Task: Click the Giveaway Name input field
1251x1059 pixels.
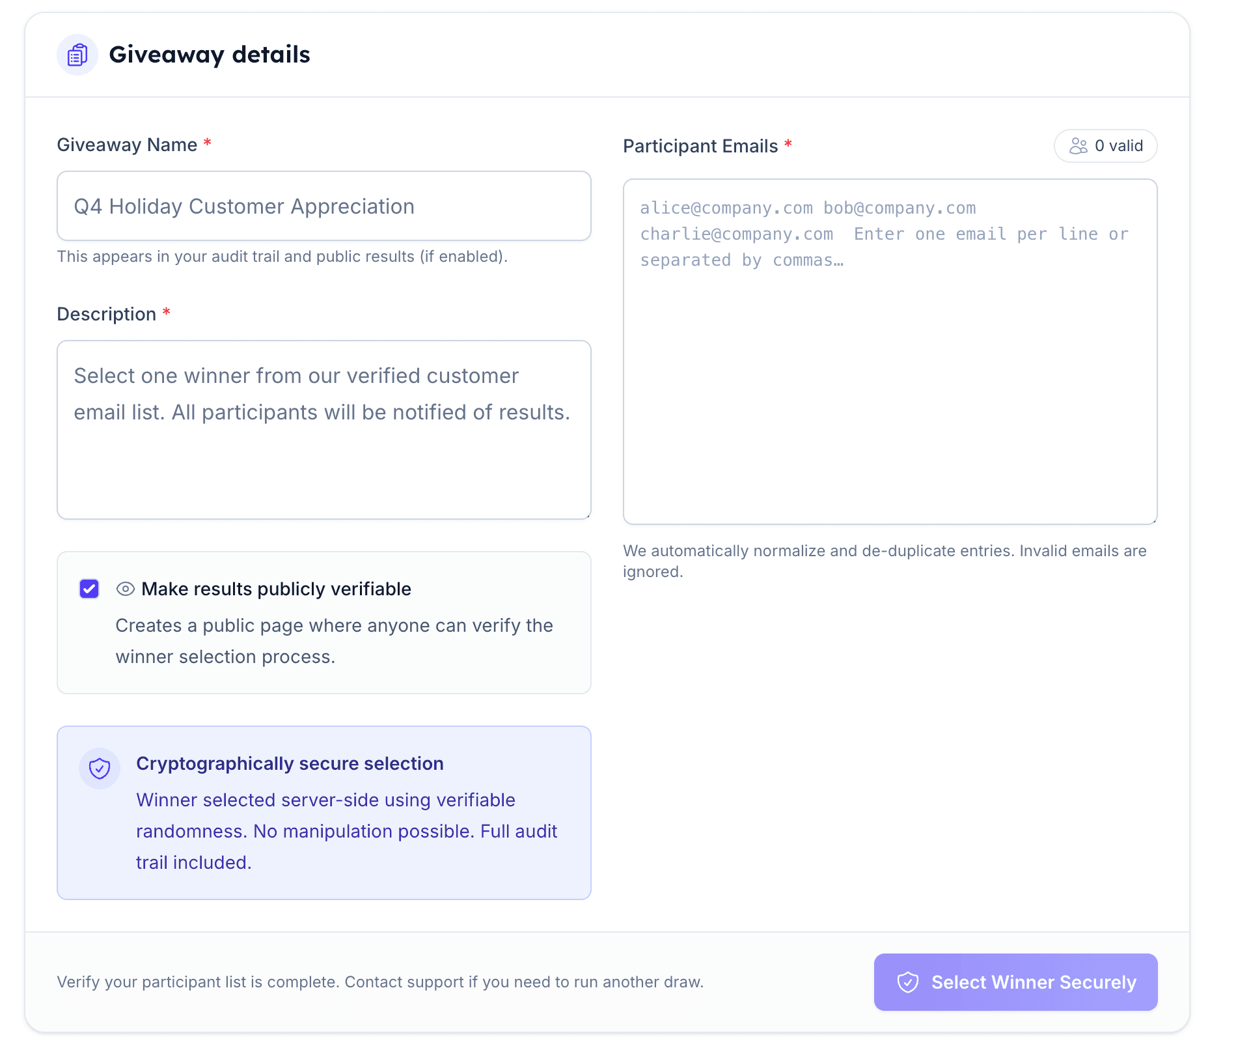Action: point(323,206)
